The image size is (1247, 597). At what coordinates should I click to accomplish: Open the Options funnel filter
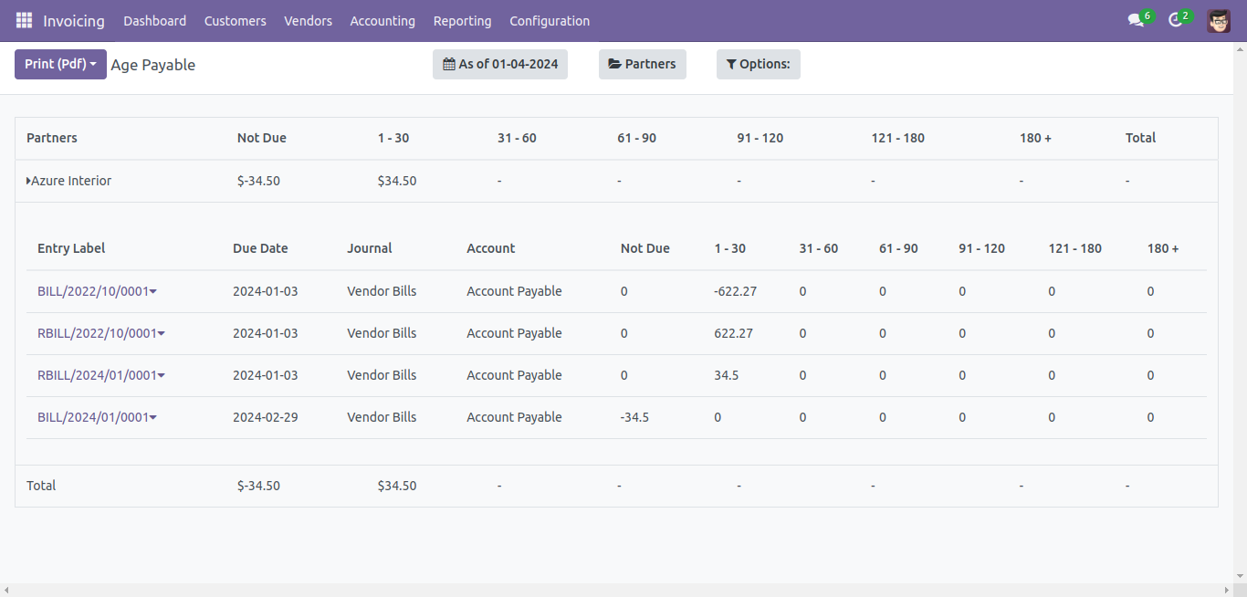758,64
